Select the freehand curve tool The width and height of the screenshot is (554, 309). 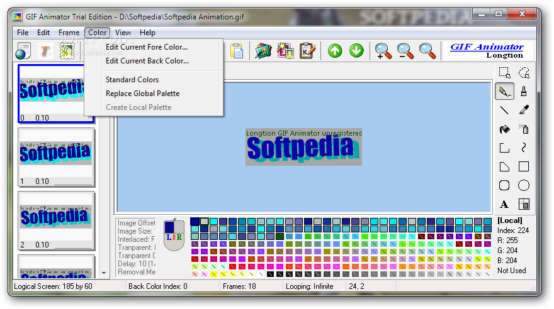[524, 148]
